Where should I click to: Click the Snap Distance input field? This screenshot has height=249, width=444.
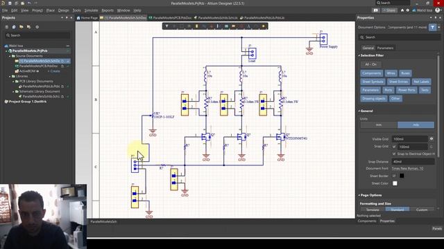tap(413, 161)
